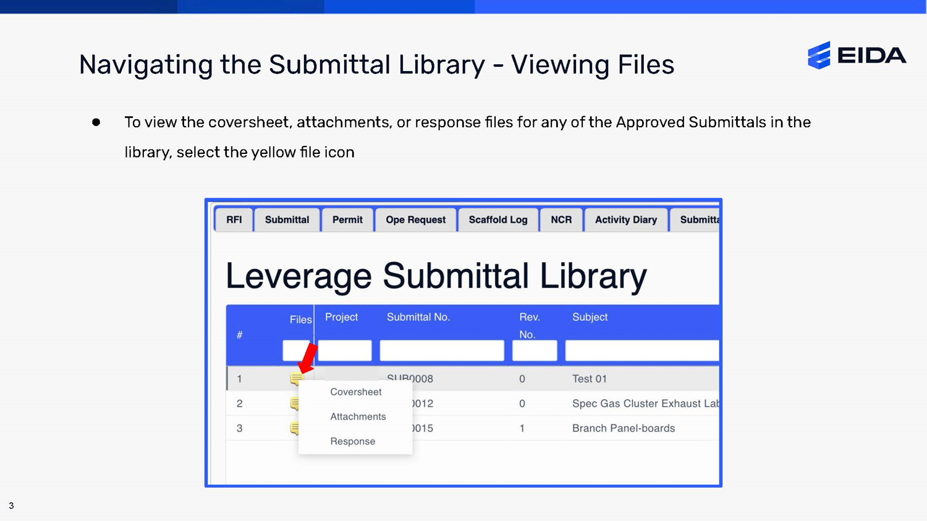Image resolution: width=927 pixels, height=521 pixels.
Task: Switch to the RFI tab
Action: coord(234,220)
